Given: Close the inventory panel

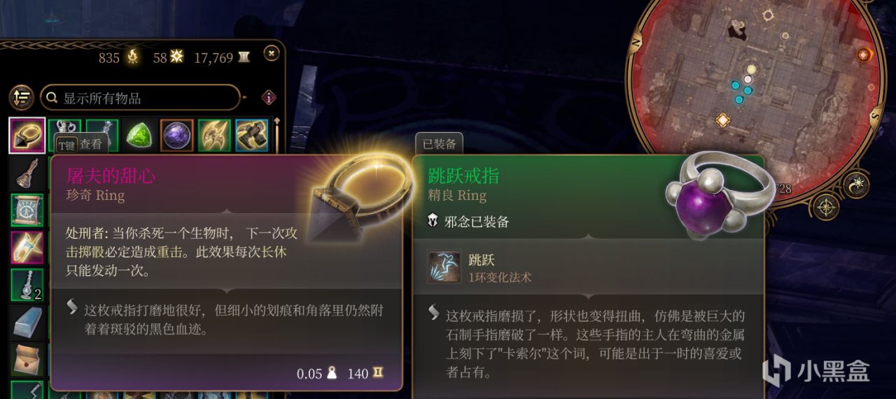Looking at the screenshot, I should 272,53.
